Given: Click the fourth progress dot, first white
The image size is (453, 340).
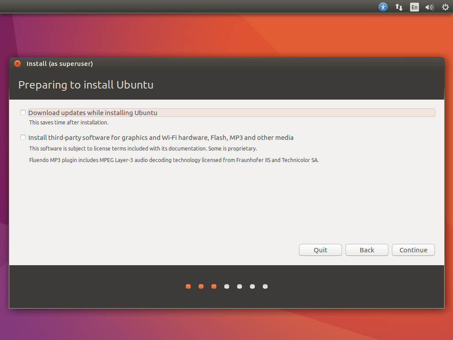Looking at the screenshot, I should (x=226, y=286).
